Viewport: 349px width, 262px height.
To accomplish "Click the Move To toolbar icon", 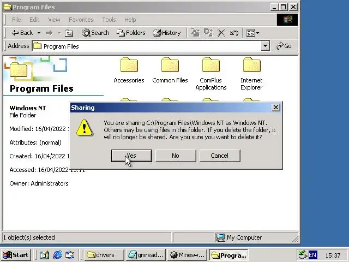I will point(195,33).
